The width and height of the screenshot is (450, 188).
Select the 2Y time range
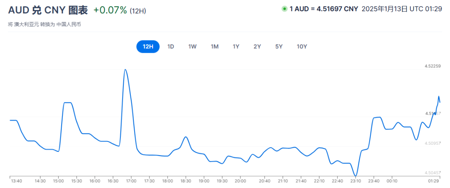(x=257, y=47)
